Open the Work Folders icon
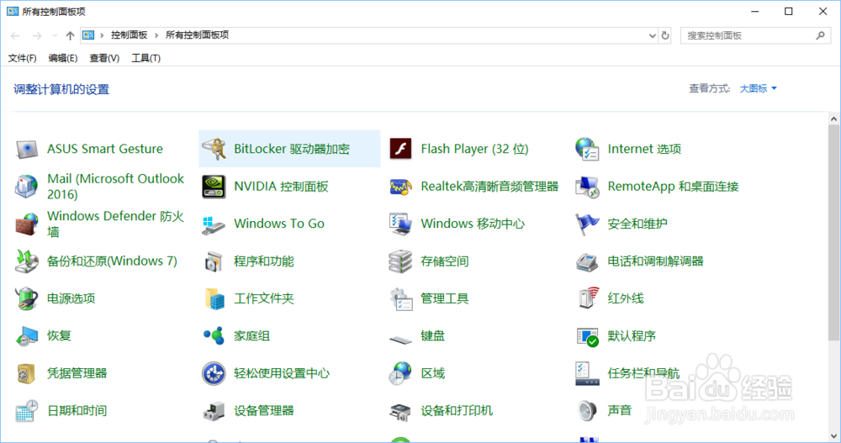The image size is (841, 443). click(214, 298)
